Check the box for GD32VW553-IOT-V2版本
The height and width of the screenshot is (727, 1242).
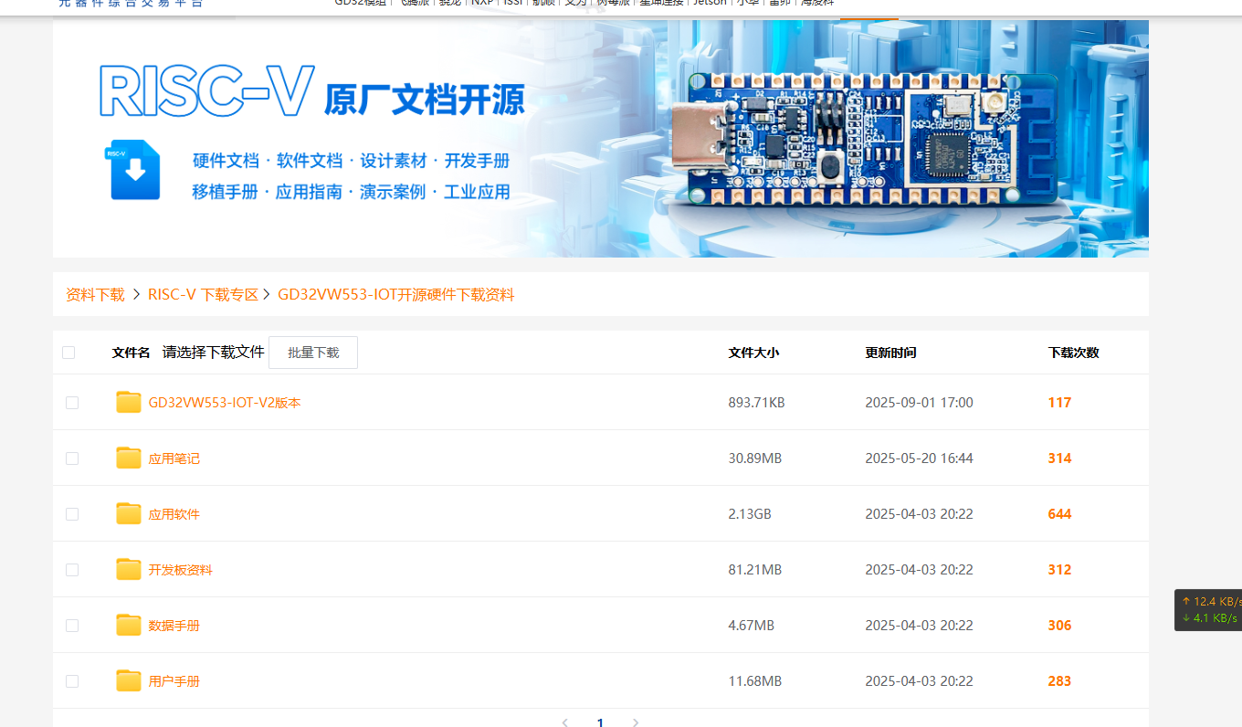pos(72,403)
